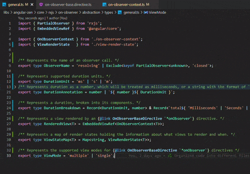Click the './on-observer-context' import path
The width and height of the screenshot is (250, 174).
click(x=117, y=39)
